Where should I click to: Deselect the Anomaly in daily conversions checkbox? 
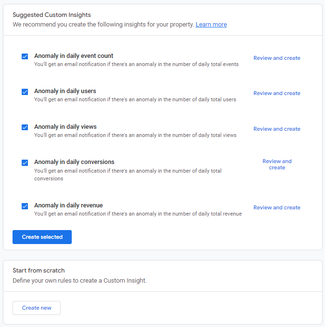coord(25,163)
